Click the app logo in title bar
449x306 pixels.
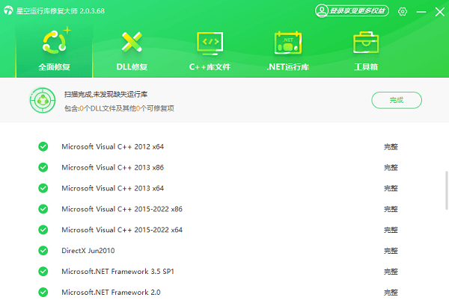pyautogui.click(x=10, y=10)
